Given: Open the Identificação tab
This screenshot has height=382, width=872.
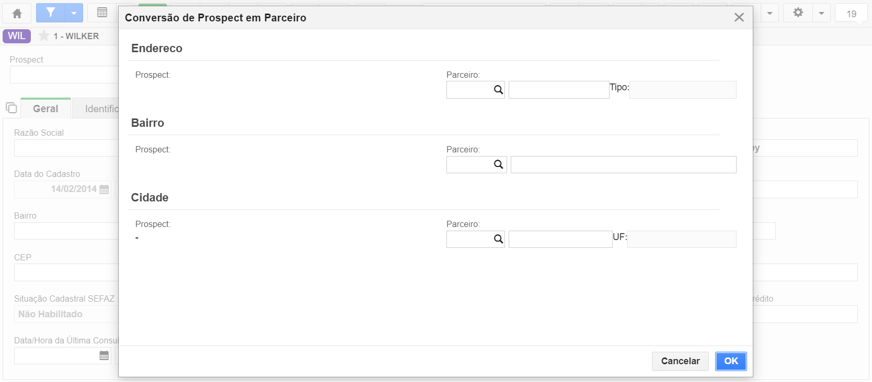Looking at the screenshot, I should [97, 109].
